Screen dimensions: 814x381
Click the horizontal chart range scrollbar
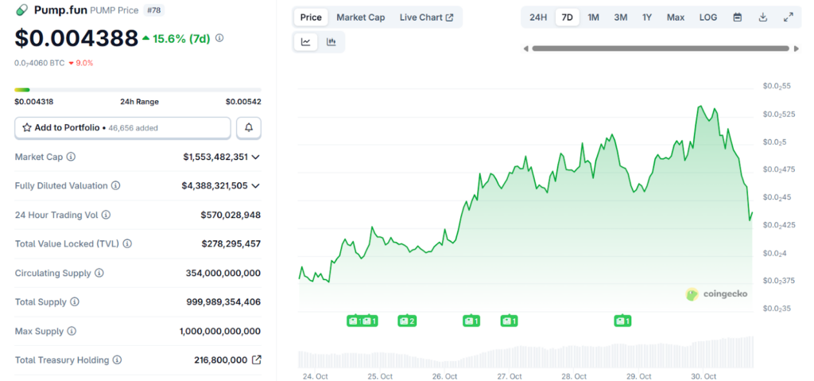tap(660, 49)
